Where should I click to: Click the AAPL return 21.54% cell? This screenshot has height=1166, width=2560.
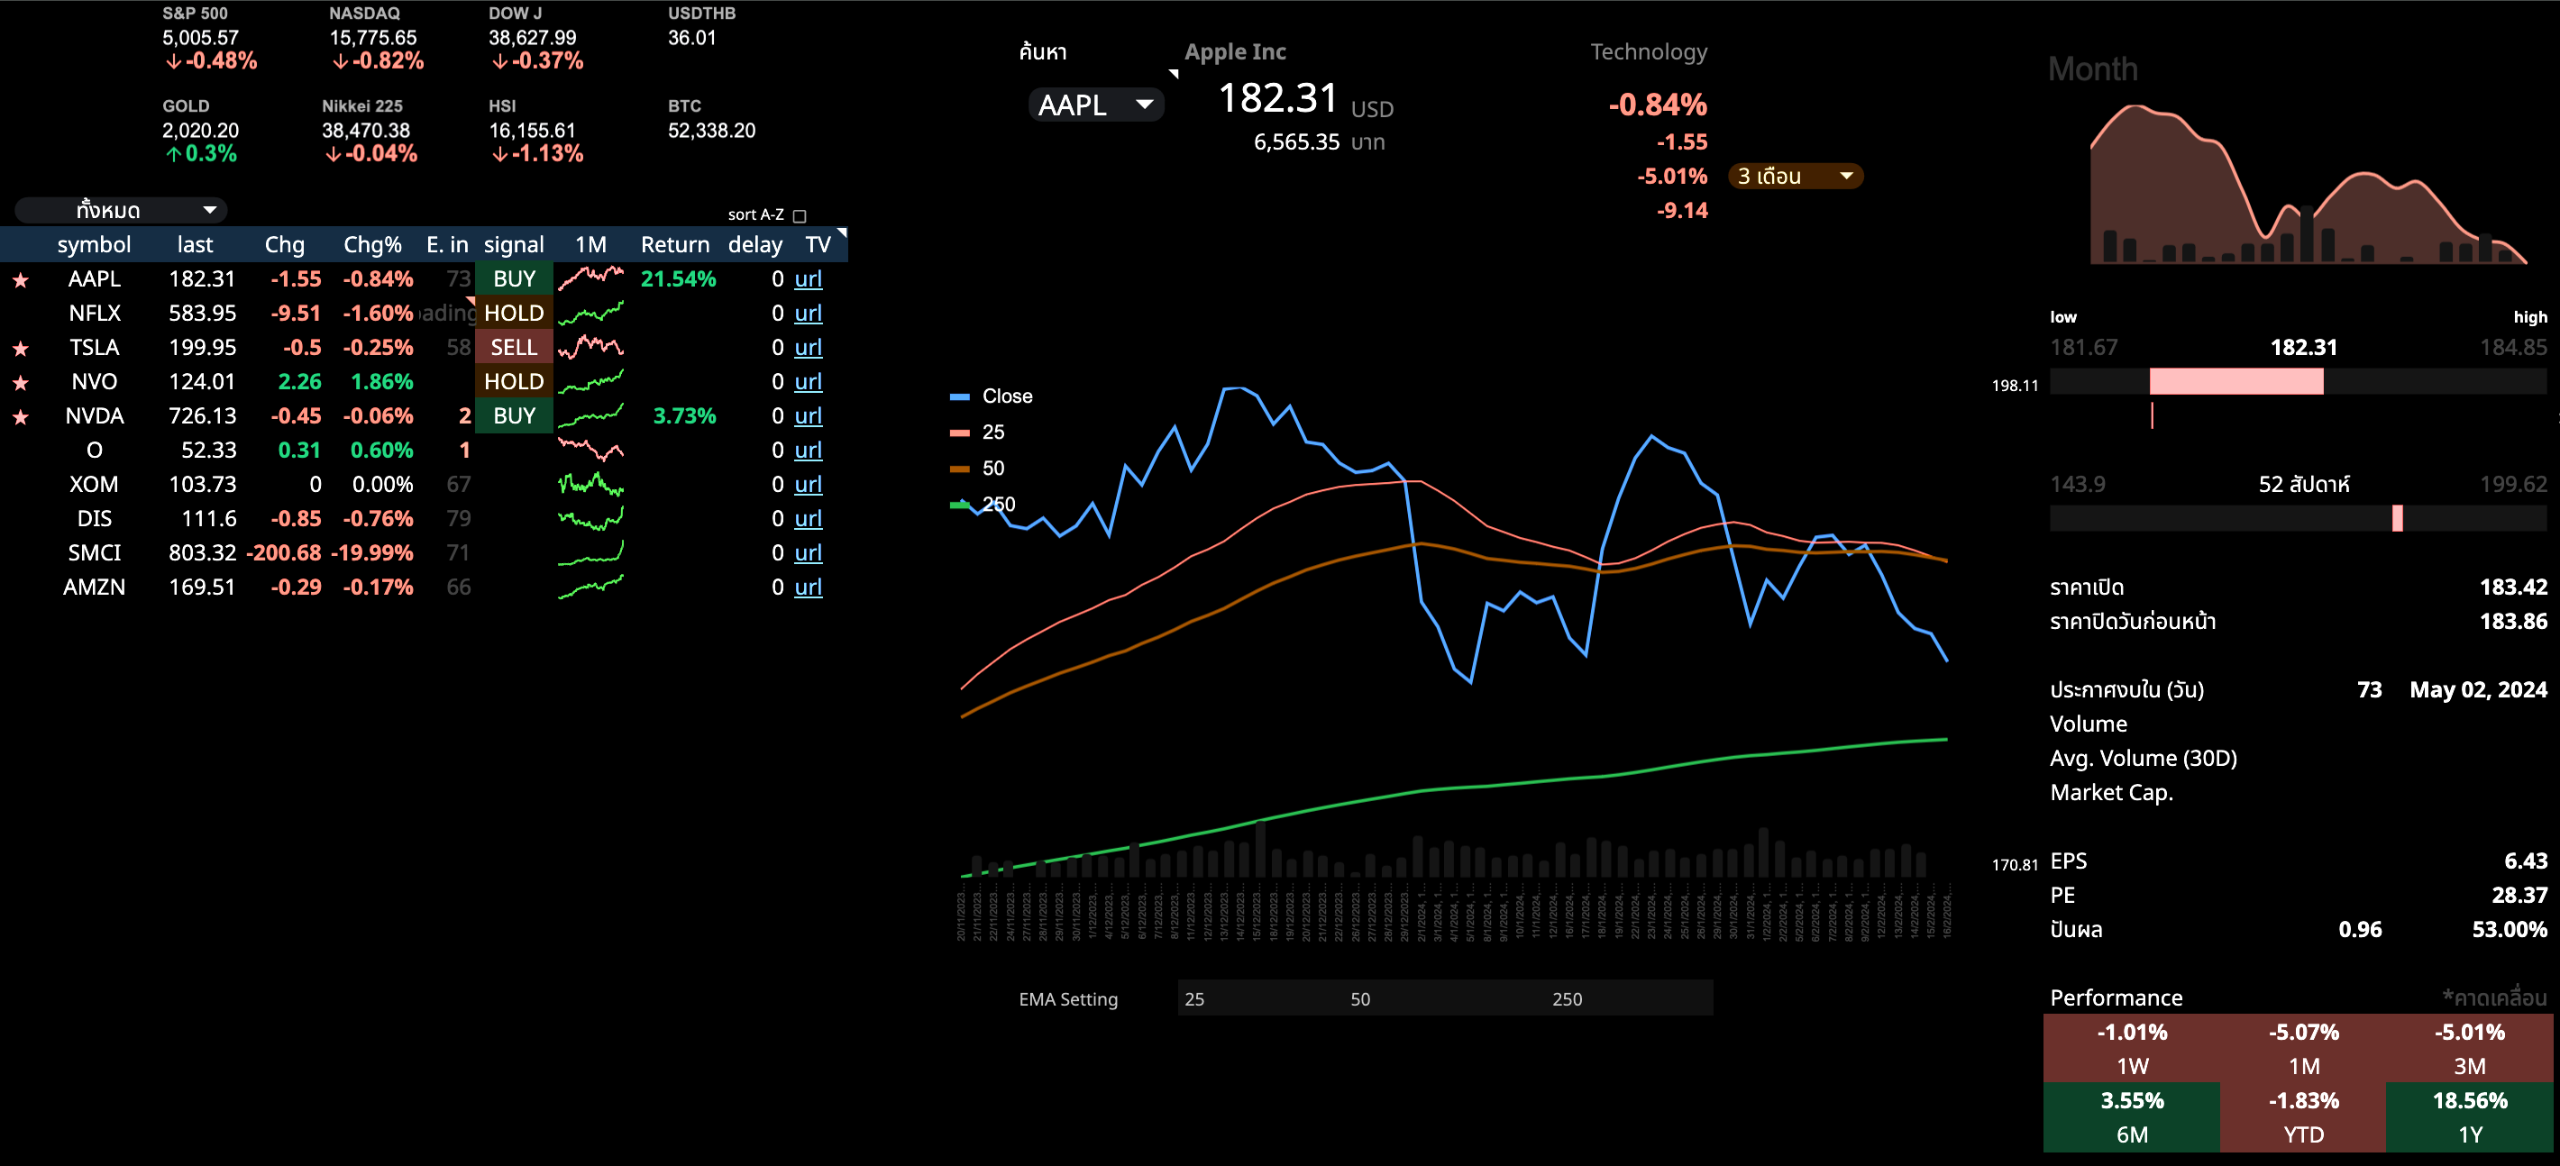click(678, 279)
